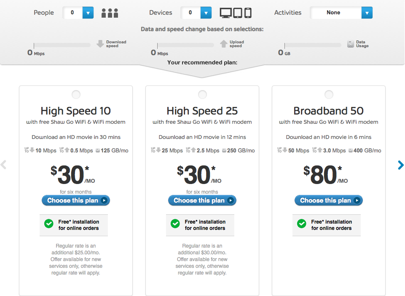
Task: Click green checkmark under High Speed 10
Action: coord(49,224)
